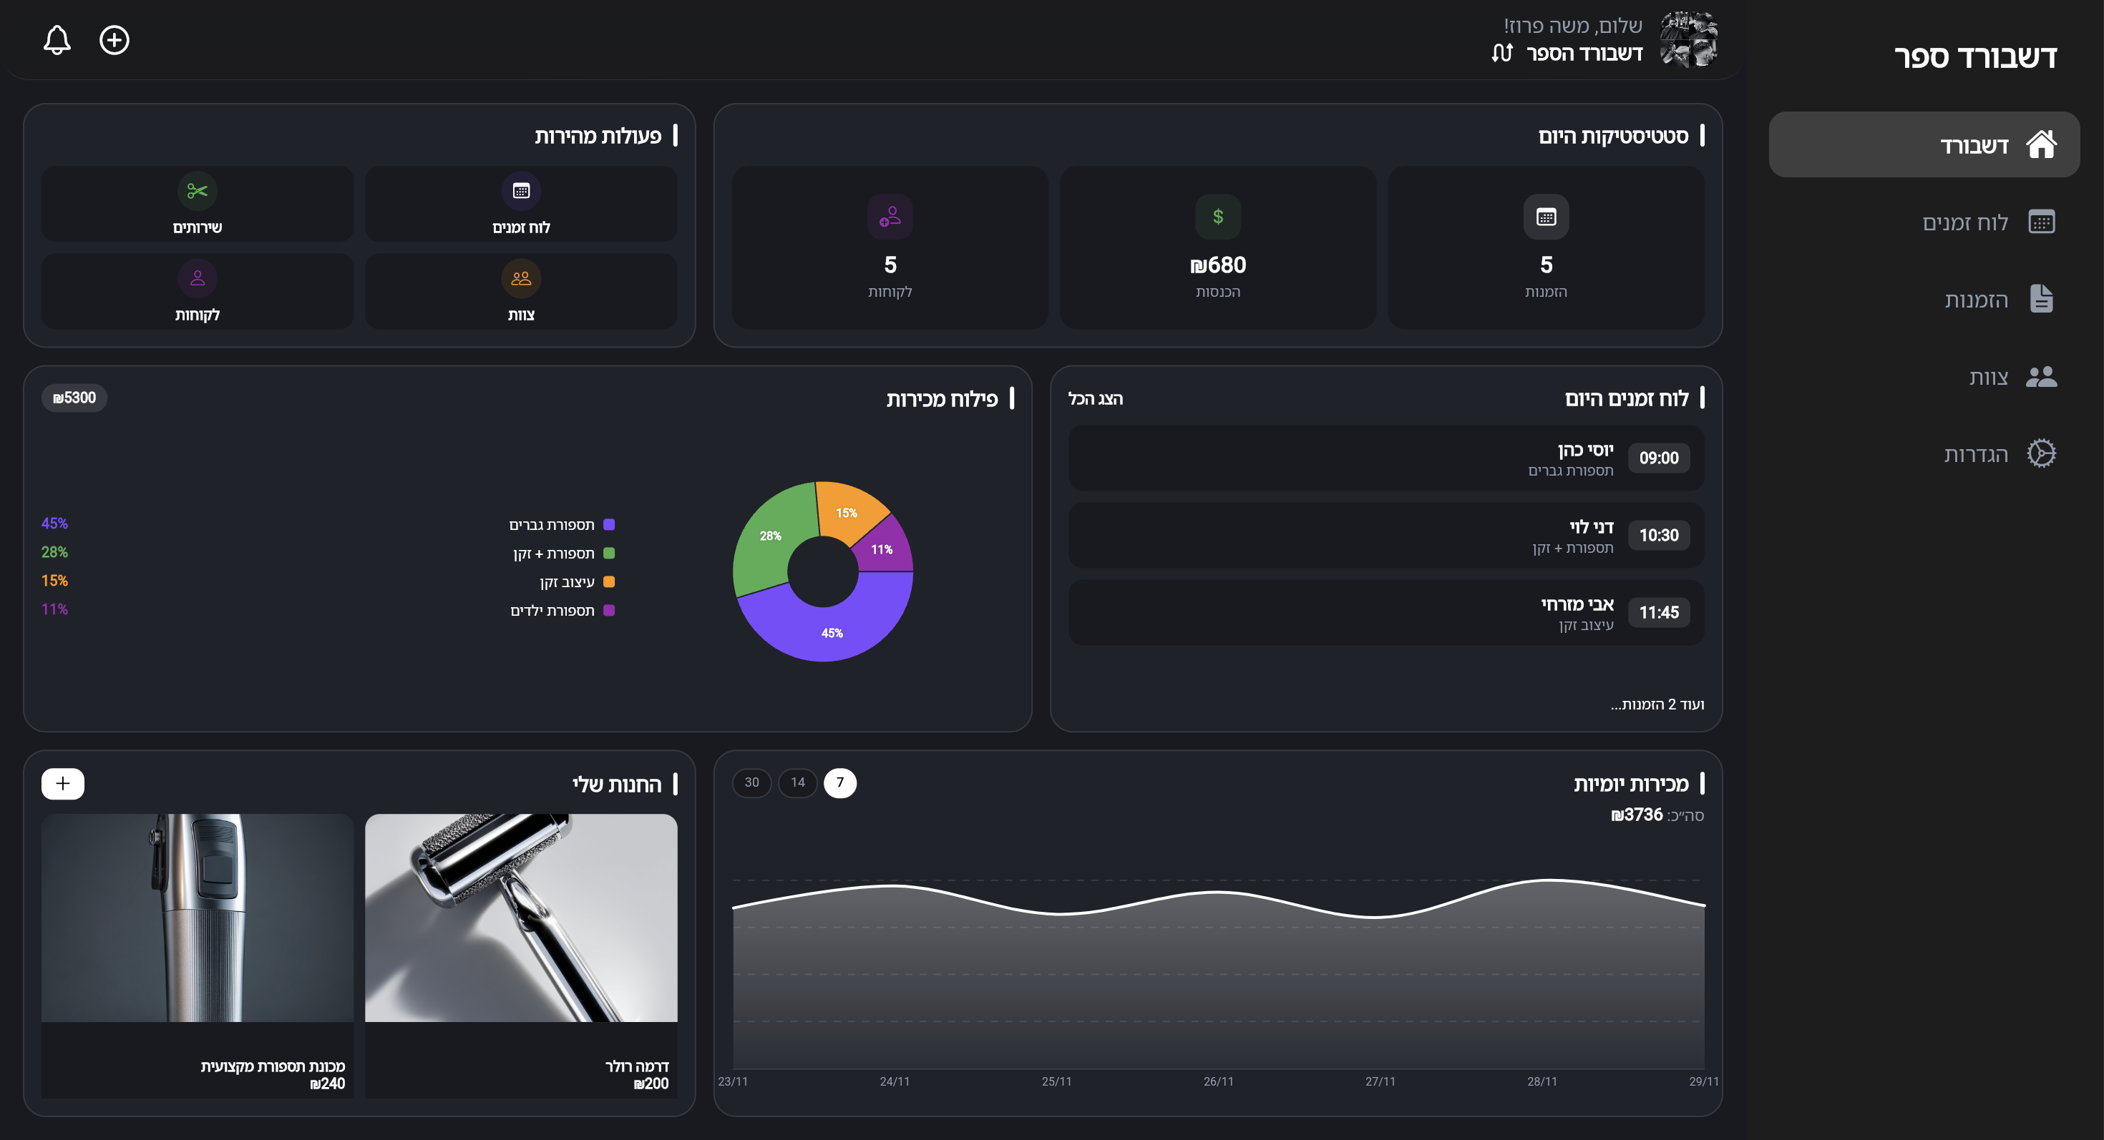Open the orders page in sidebar

(x=1975, y=300)
